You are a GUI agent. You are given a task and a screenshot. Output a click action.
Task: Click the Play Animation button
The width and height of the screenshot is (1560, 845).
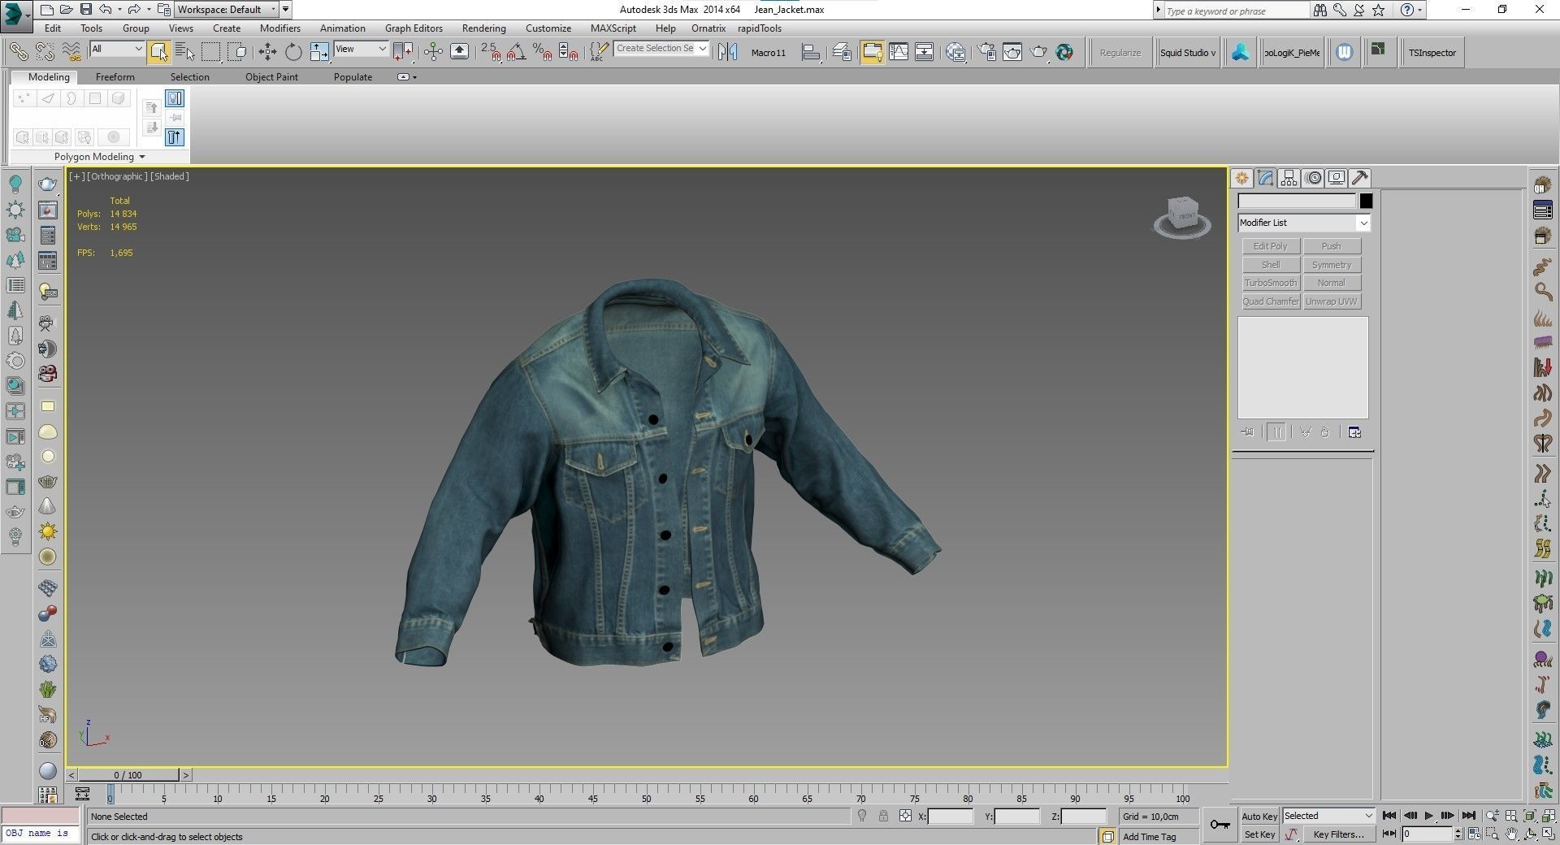1429,816
